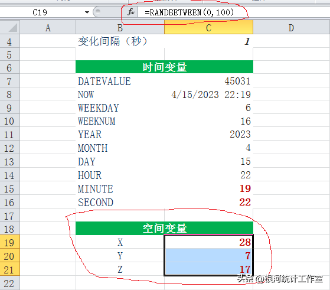Select row 7 header

[9, 81]
